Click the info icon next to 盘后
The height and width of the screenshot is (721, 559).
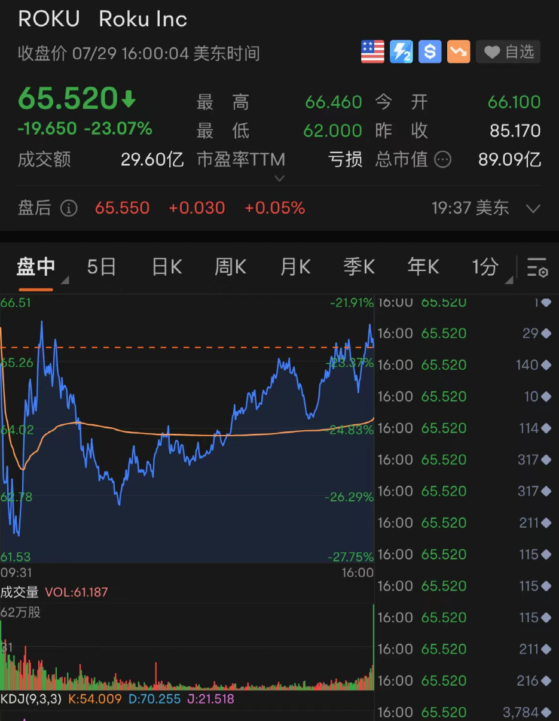(x=69, y=208)
